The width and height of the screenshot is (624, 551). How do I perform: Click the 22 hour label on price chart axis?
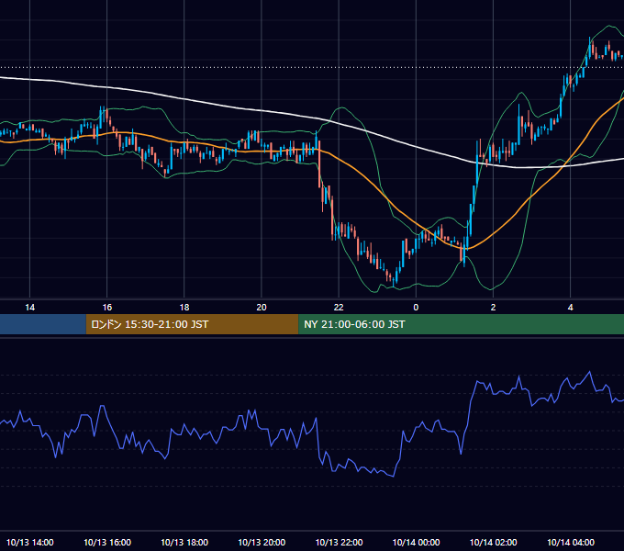(339, 308)
